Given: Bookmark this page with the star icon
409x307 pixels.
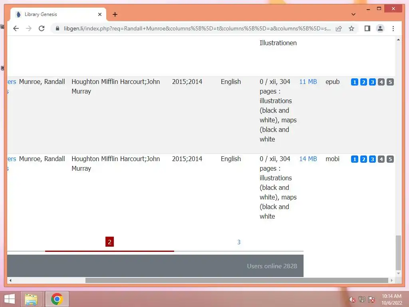Looking at the screenshot, I should coord(351,28).
